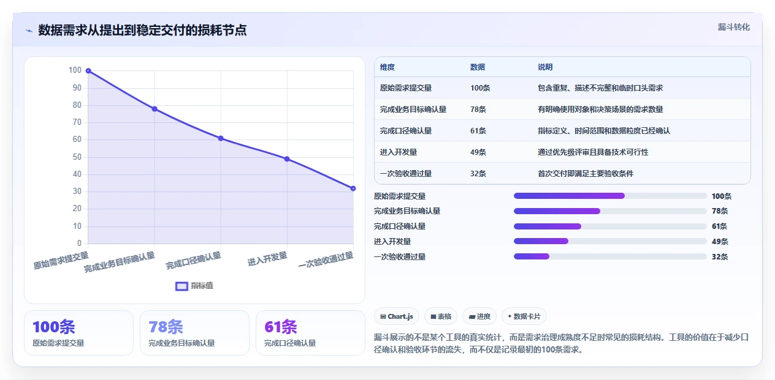775x380 pixels.
Task: Click the 完成口径确认量 progress bar
Action: pyautogui.click(x=610, y=226)
